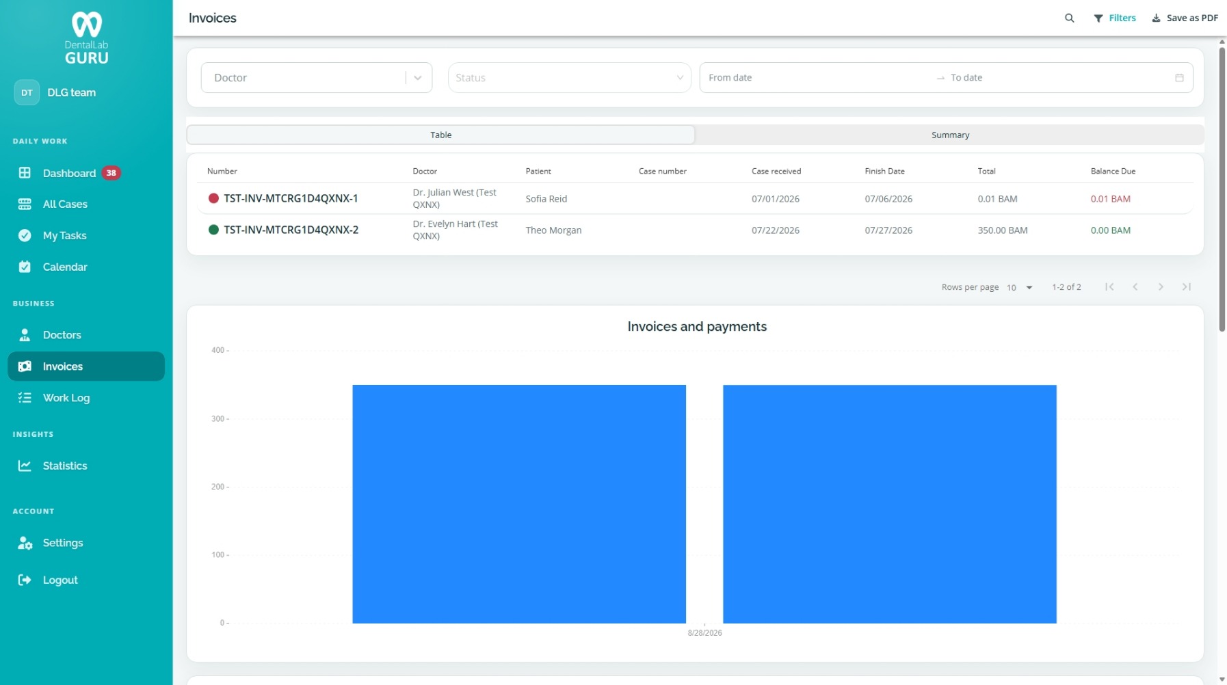Open My Tasks from the sidebar

(x=86, y=235)
